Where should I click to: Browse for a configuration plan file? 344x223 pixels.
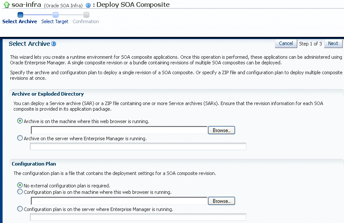222,201
